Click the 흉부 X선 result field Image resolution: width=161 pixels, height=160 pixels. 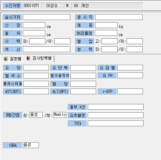tap(116, 107)
